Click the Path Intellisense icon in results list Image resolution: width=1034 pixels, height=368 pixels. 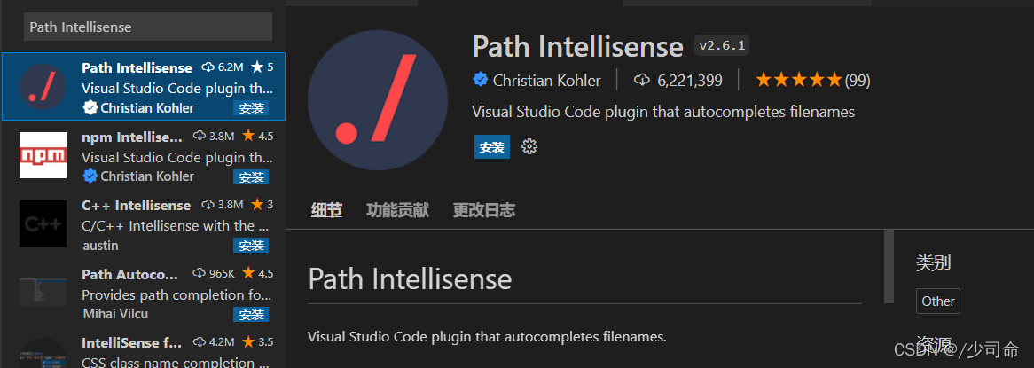coord(43,86)
